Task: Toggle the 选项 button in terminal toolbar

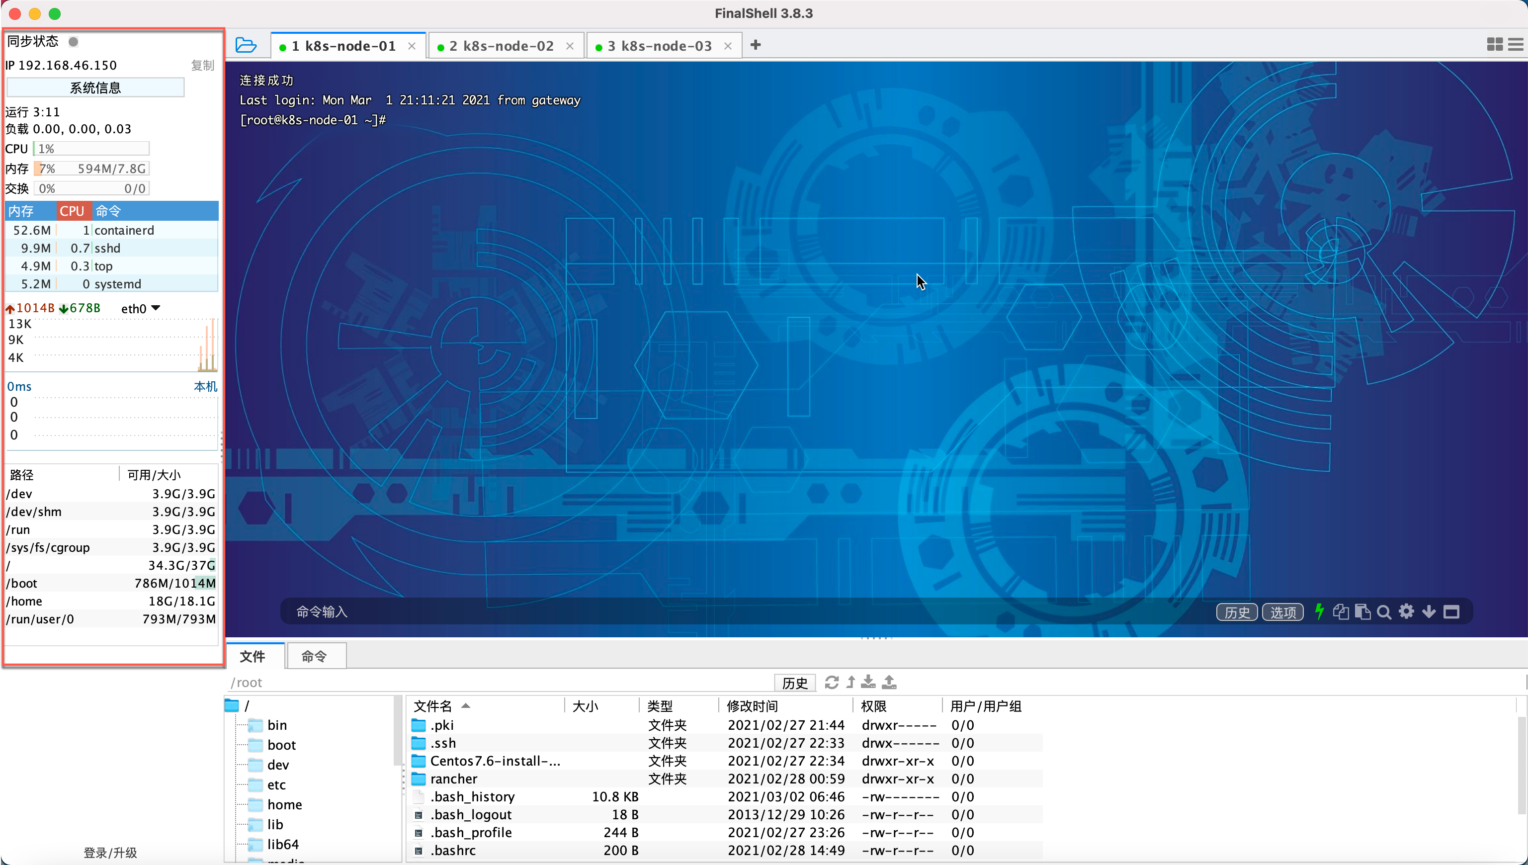Action: [1283, 611]
